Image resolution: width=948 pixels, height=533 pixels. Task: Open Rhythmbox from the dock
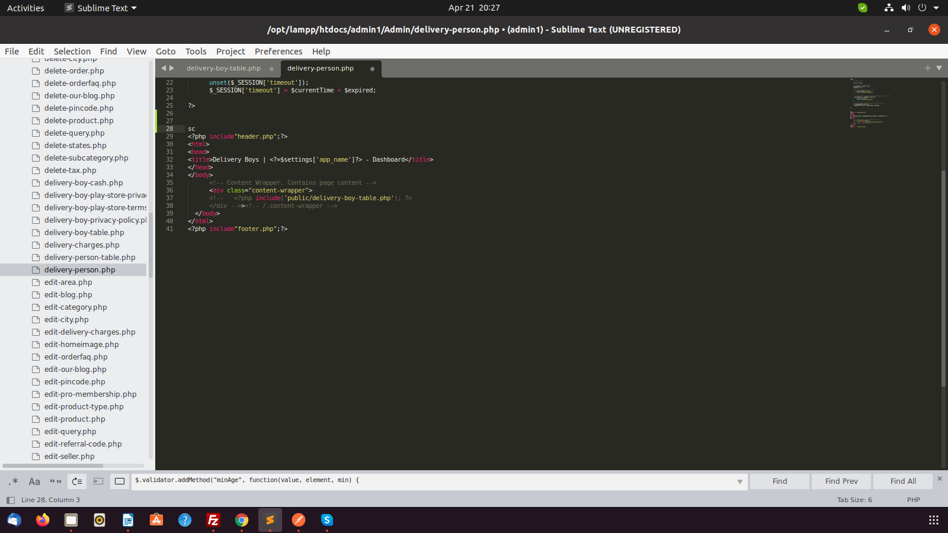point(100,520)
